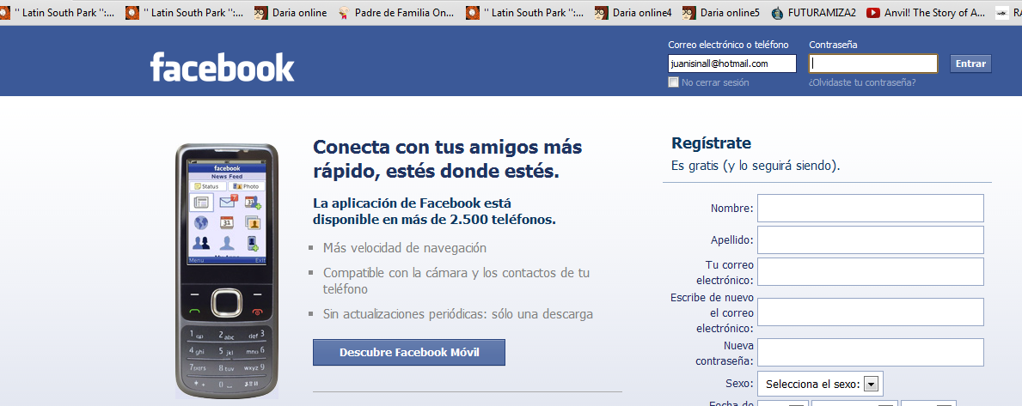Image resolution: width=1022 pixels, height=406 pixels.
Task: Click the Regístrate heading
Action: click(x=711, y=143)
